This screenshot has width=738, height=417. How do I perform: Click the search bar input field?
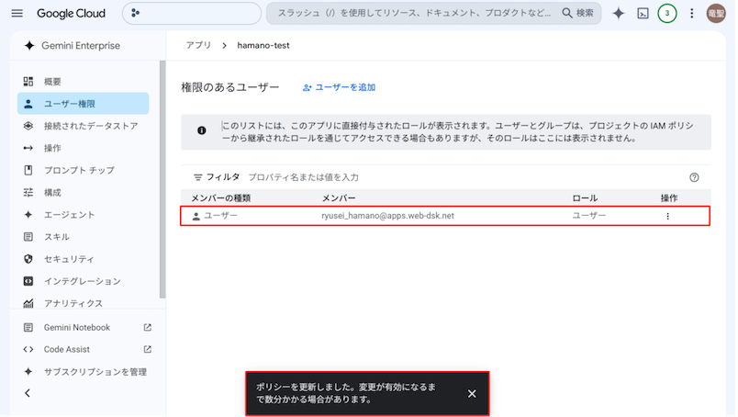coord(414,13)
